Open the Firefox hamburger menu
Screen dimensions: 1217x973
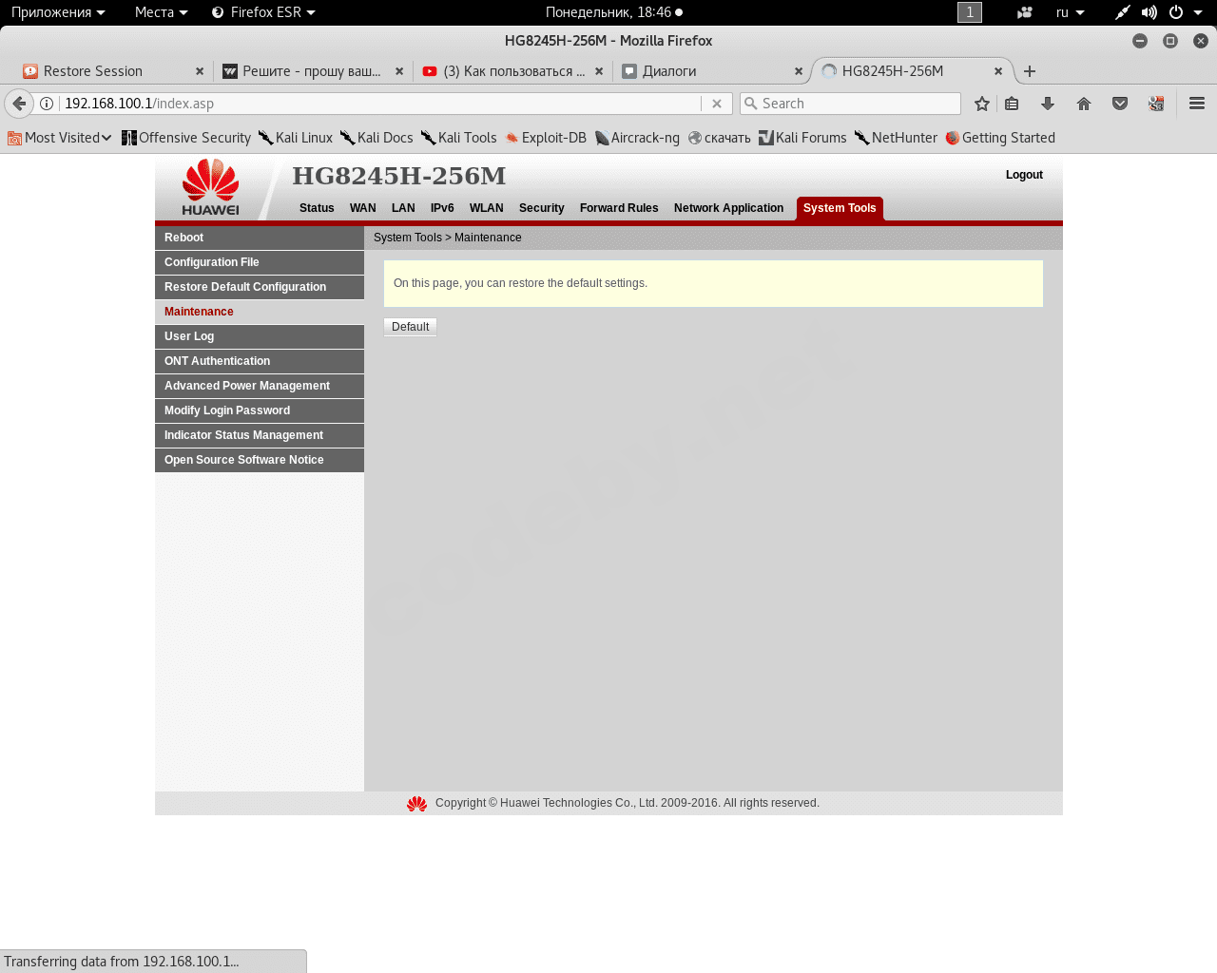(1197, 104)
